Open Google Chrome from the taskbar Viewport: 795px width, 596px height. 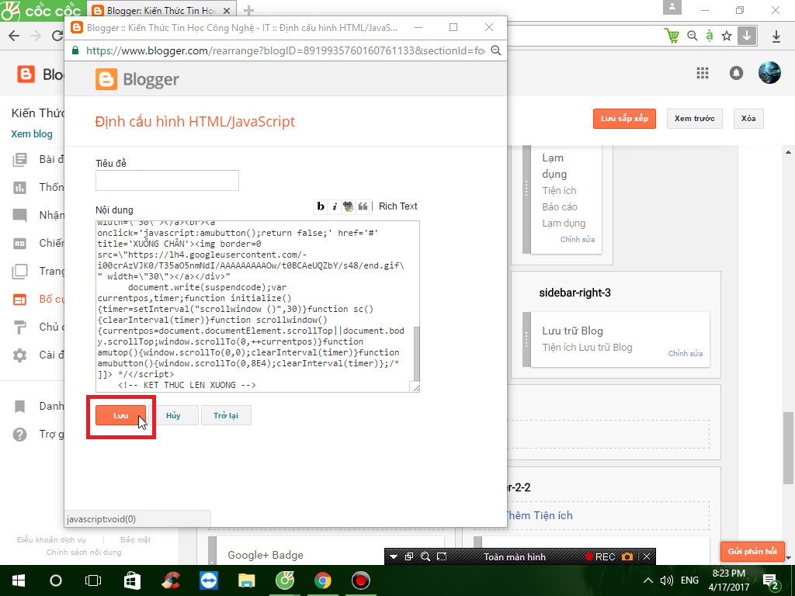(322, 580)
